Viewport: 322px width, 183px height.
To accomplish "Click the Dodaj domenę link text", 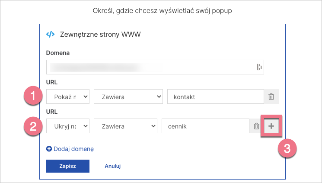I will [73, 149].
